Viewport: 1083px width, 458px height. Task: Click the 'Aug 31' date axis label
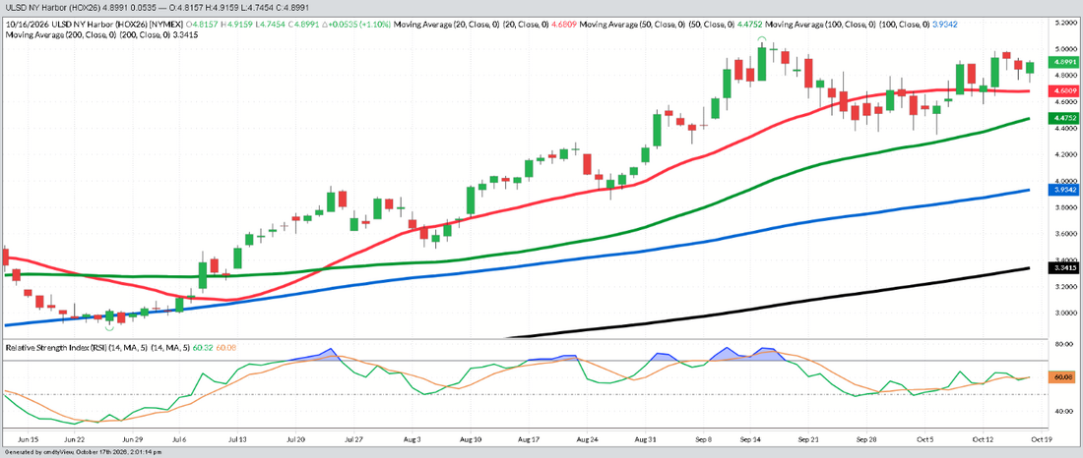645,437
